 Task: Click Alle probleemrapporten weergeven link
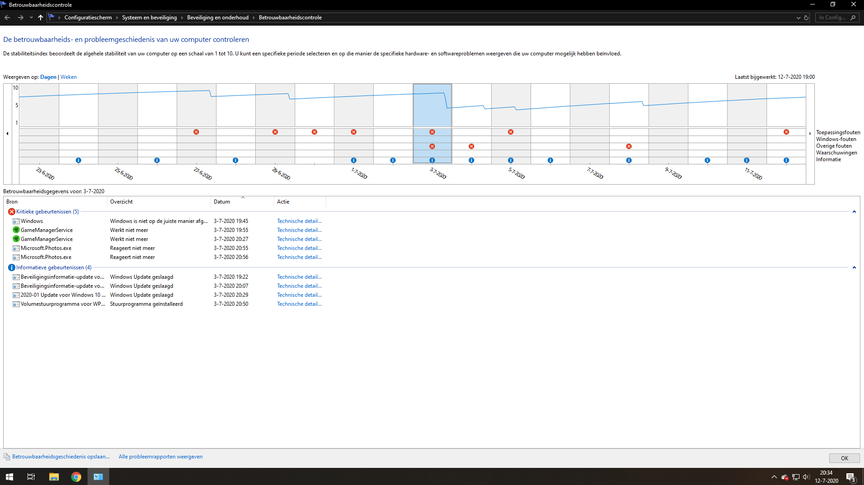pos(160,457)
